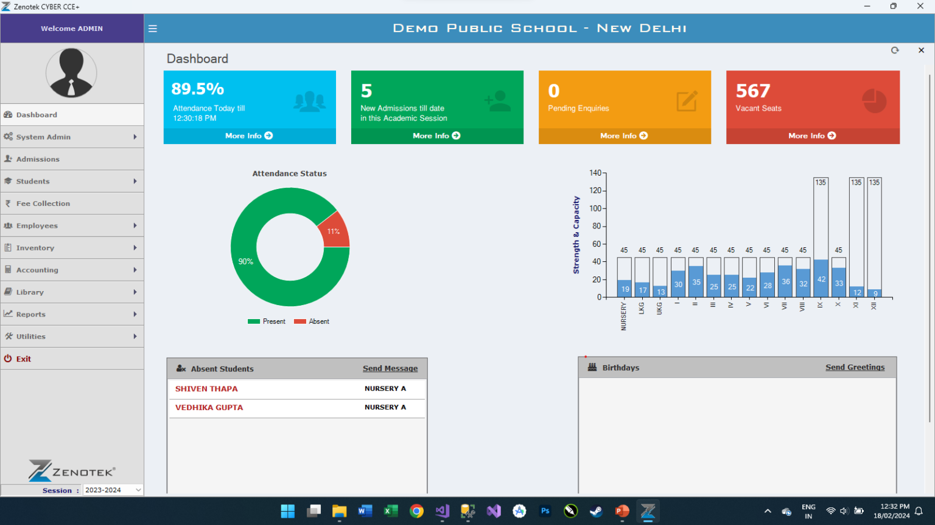Click the red Absent legend swatch

pyautogui.click(x=300, y=321)
